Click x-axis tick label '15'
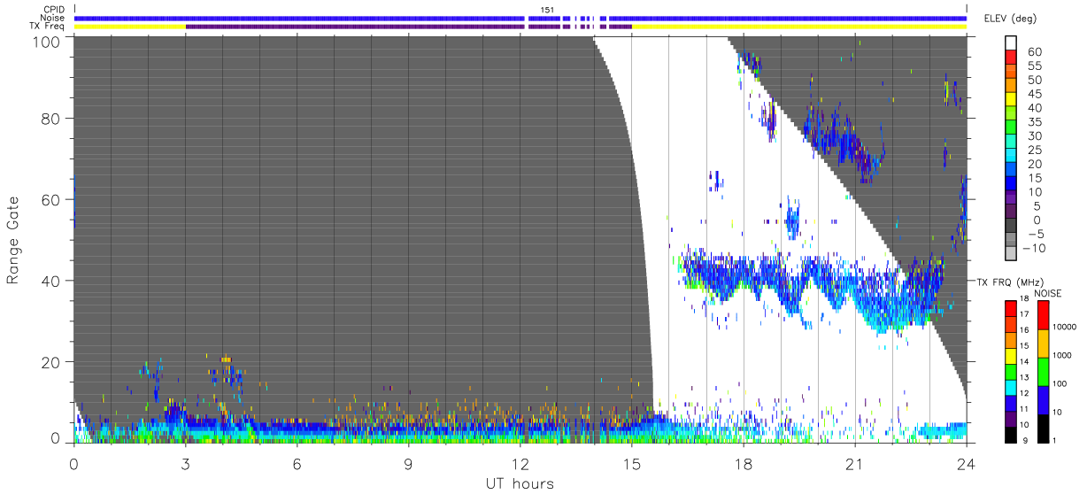Screen dimensions: 1087x502 pos(631,463)
